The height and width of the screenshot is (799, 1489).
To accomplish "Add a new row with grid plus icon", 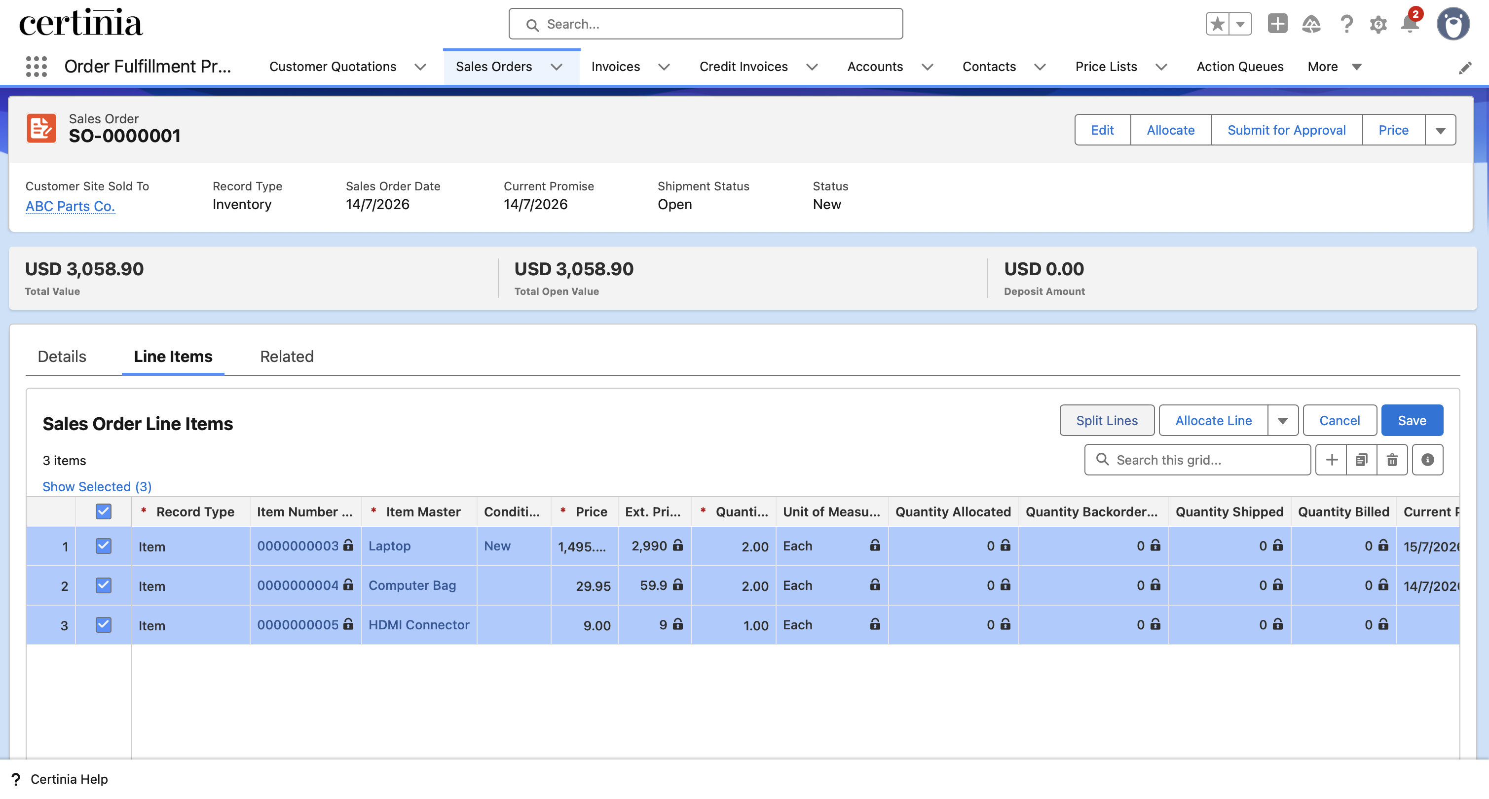I will tap(1331, 460).
